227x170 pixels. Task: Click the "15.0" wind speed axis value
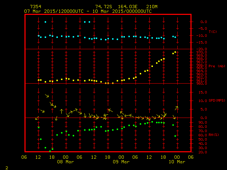tap(203, 92)
